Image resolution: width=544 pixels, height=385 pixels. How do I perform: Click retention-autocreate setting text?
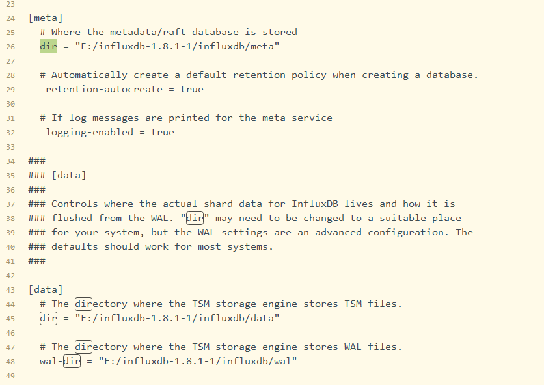104,89
